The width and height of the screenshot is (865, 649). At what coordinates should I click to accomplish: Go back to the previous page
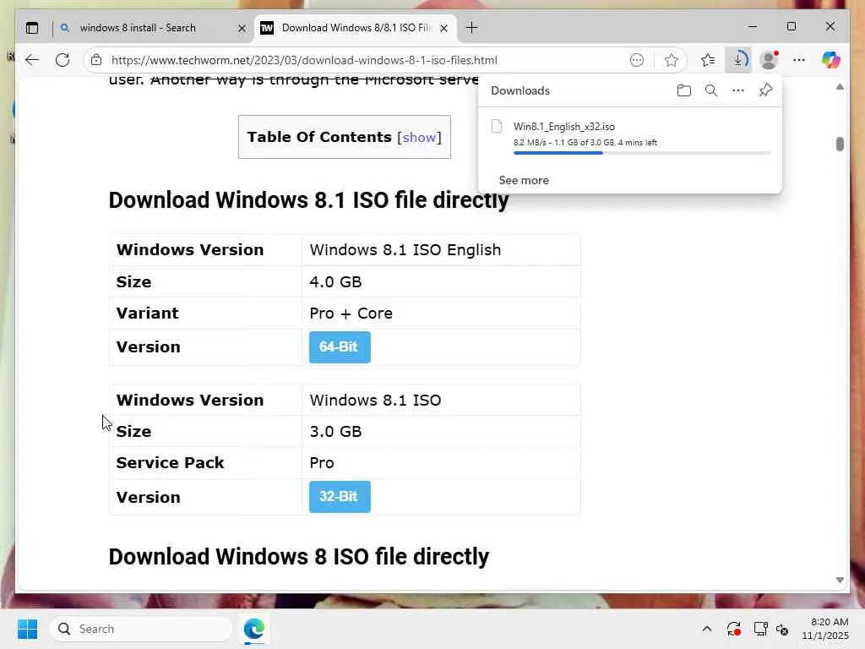pyautogui.click(x=32, y=60)
